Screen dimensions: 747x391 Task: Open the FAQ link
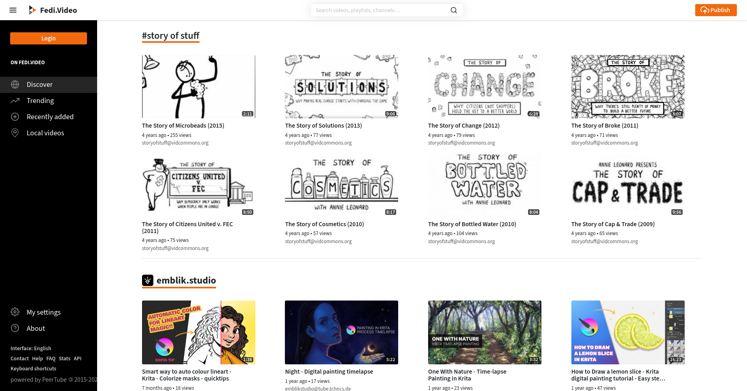tap(51, 358)
